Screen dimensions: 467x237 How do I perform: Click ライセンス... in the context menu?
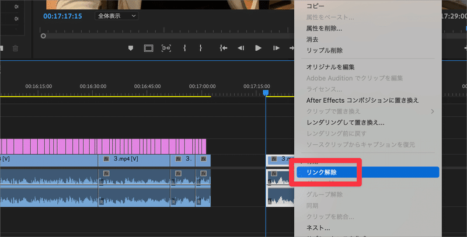click(324, 89)
